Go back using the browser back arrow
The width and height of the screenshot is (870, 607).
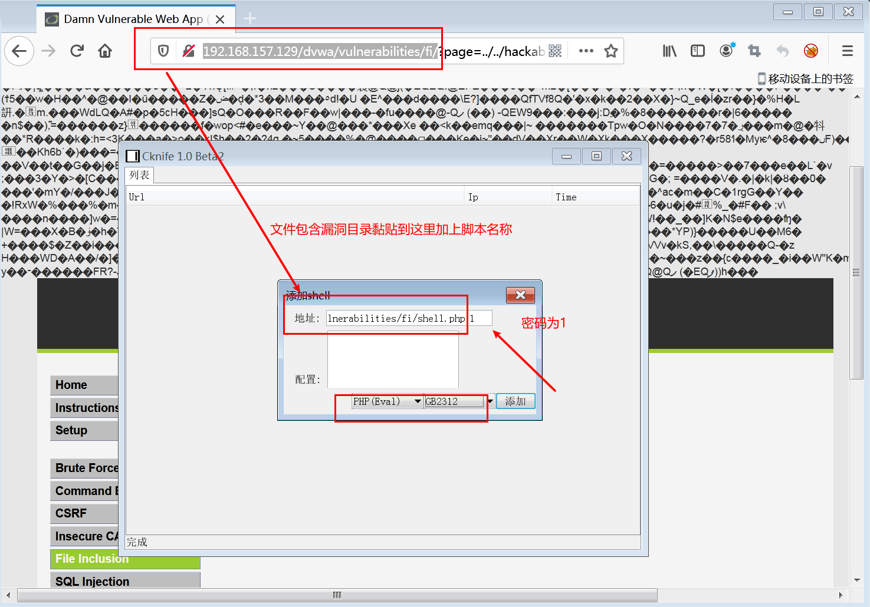coord(19,51)
